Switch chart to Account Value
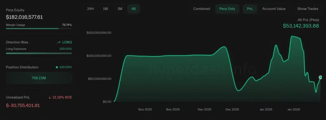This screenshot has width=326, height=120. point(274,9)
